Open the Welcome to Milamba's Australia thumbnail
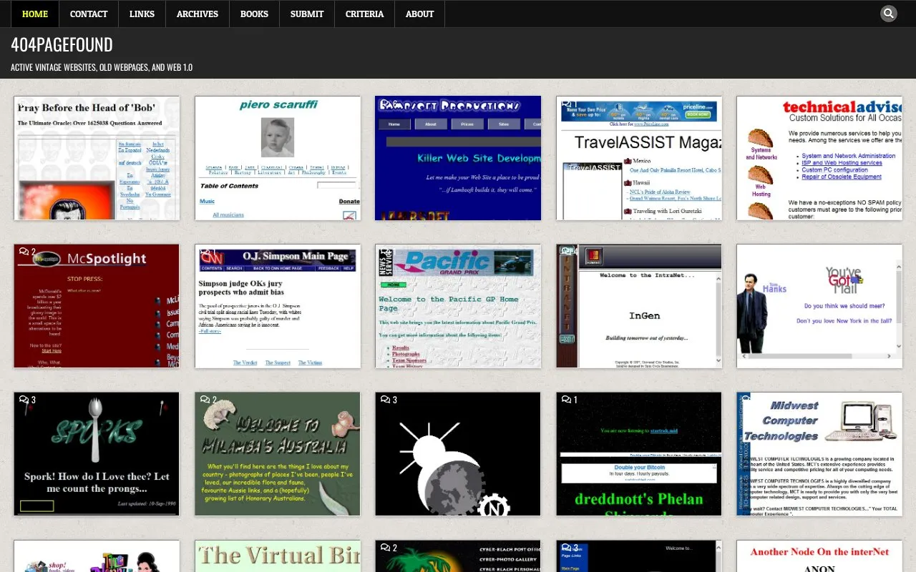The height and width of the screenshot is (572, 916). [278, 454]
